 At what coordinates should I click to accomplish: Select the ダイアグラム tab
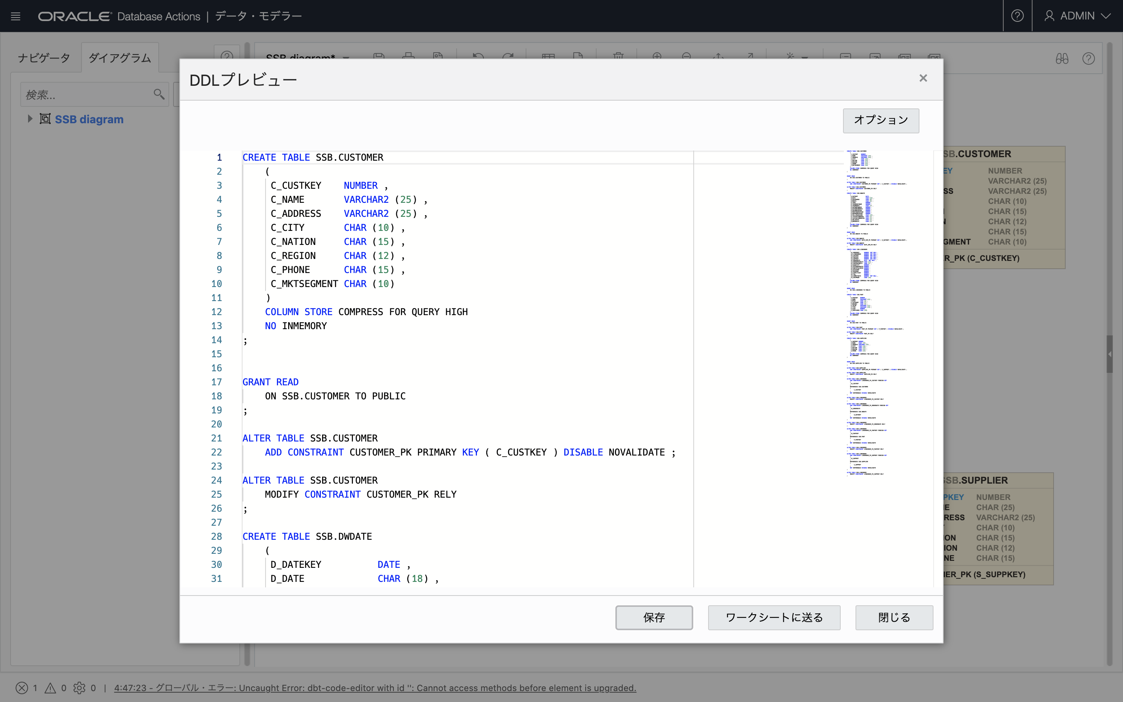click(x=120, y=58)
